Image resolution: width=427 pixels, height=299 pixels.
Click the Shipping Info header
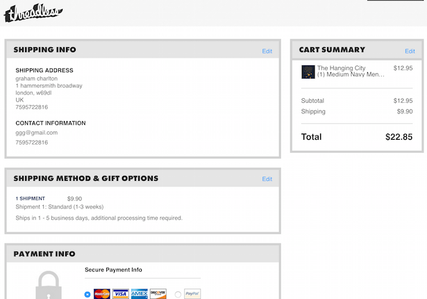45,50
